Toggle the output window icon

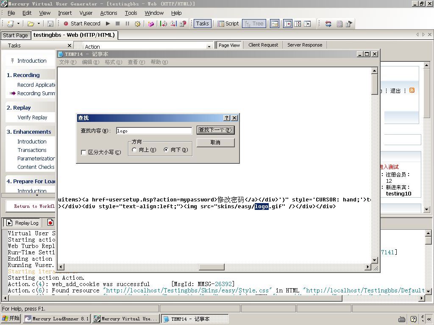point(275,24)
